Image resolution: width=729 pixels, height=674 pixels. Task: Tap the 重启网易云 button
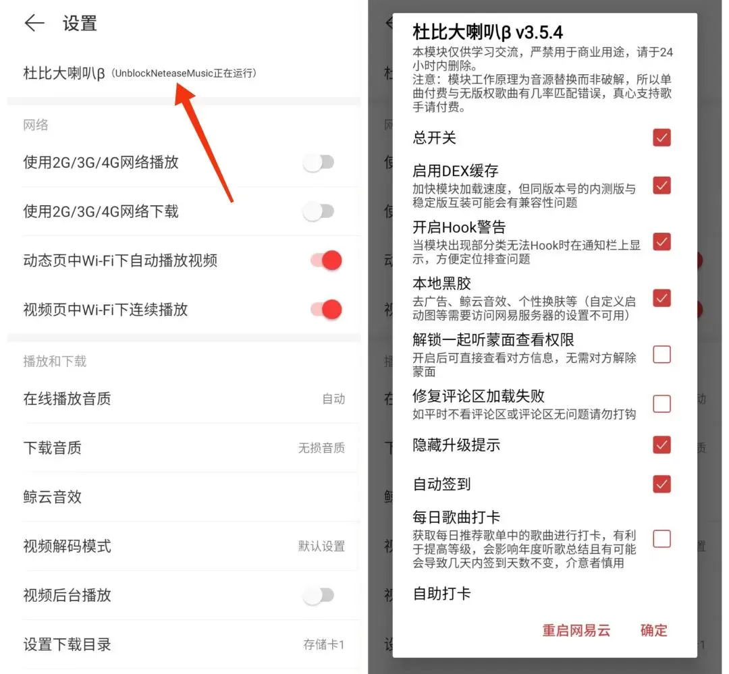click(x=576, y=630)
